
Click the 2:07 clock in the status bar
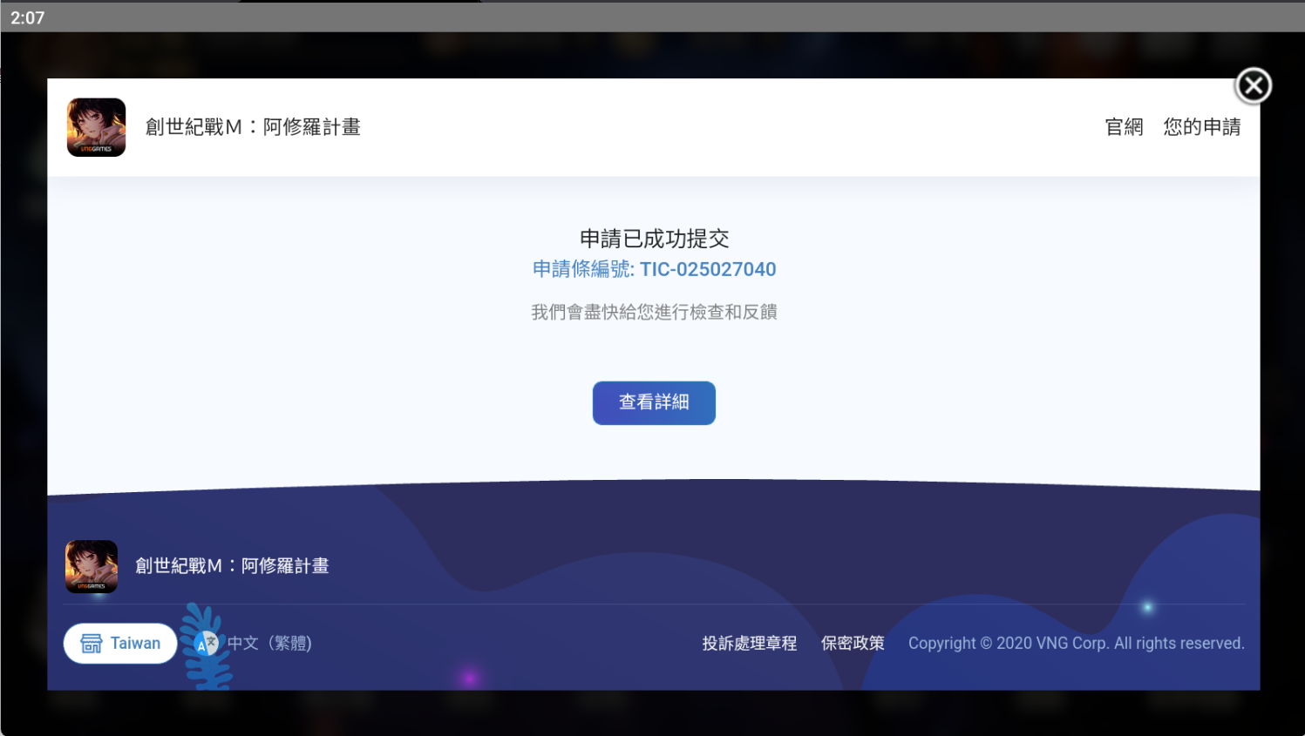click(27, 17)
